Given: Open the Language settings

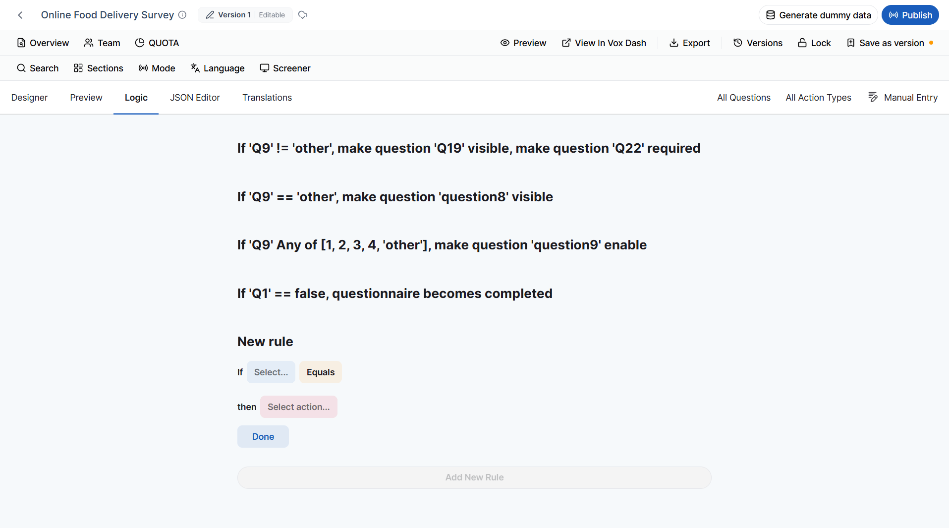Looking at the screenshot, I should tap(218, 68).
